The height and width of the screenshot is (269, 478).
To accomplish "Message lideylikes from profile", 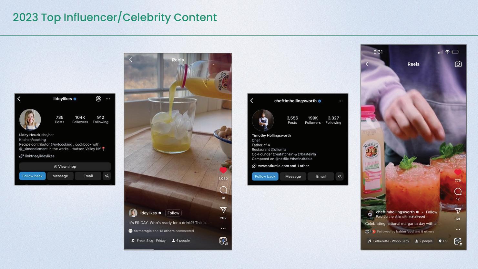I will tap(60, 176).
